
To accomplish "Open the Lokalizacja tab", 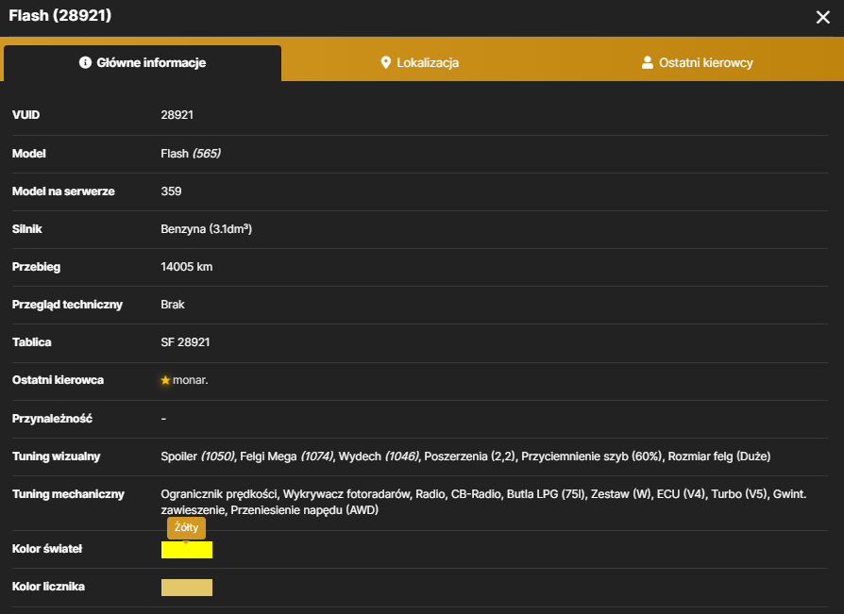I will tap(419, 63).
